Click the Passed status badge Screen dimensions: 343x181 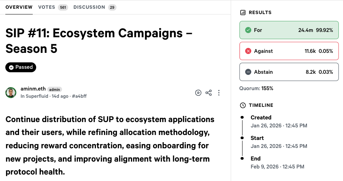point(21,67)
